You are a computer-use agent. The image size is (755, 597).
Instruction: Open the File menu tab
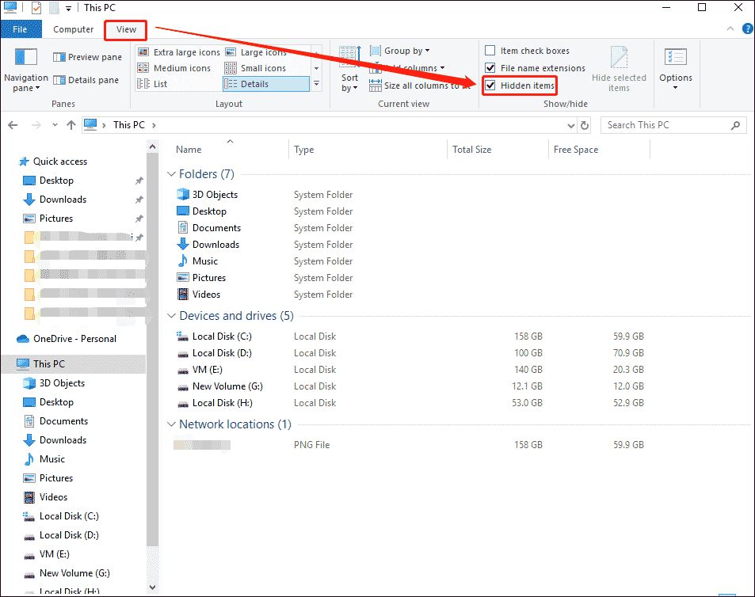coord(20,29)
